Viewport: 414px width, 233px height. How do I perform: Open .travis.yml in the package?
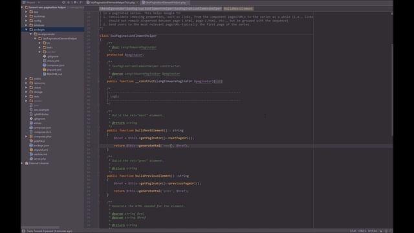[x=53, y=61]
